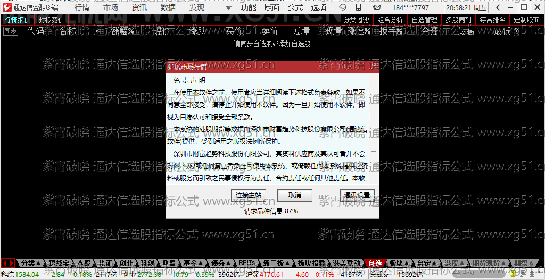Click the 组合分析 button
The width and height of the screenshot is (545, 280).
coord(391,20)
